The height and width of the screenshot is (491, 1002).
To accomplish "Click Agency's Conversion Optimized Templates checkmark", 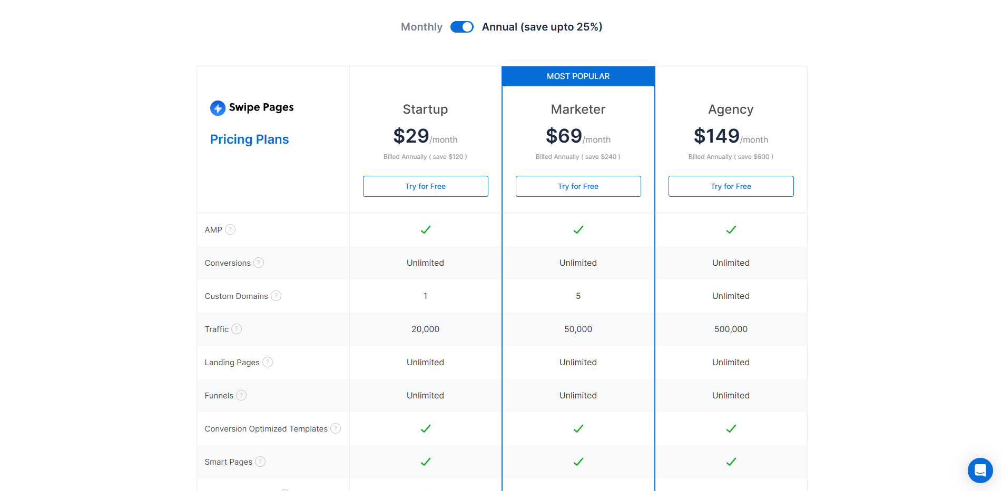I will click(x=731, y=429).
